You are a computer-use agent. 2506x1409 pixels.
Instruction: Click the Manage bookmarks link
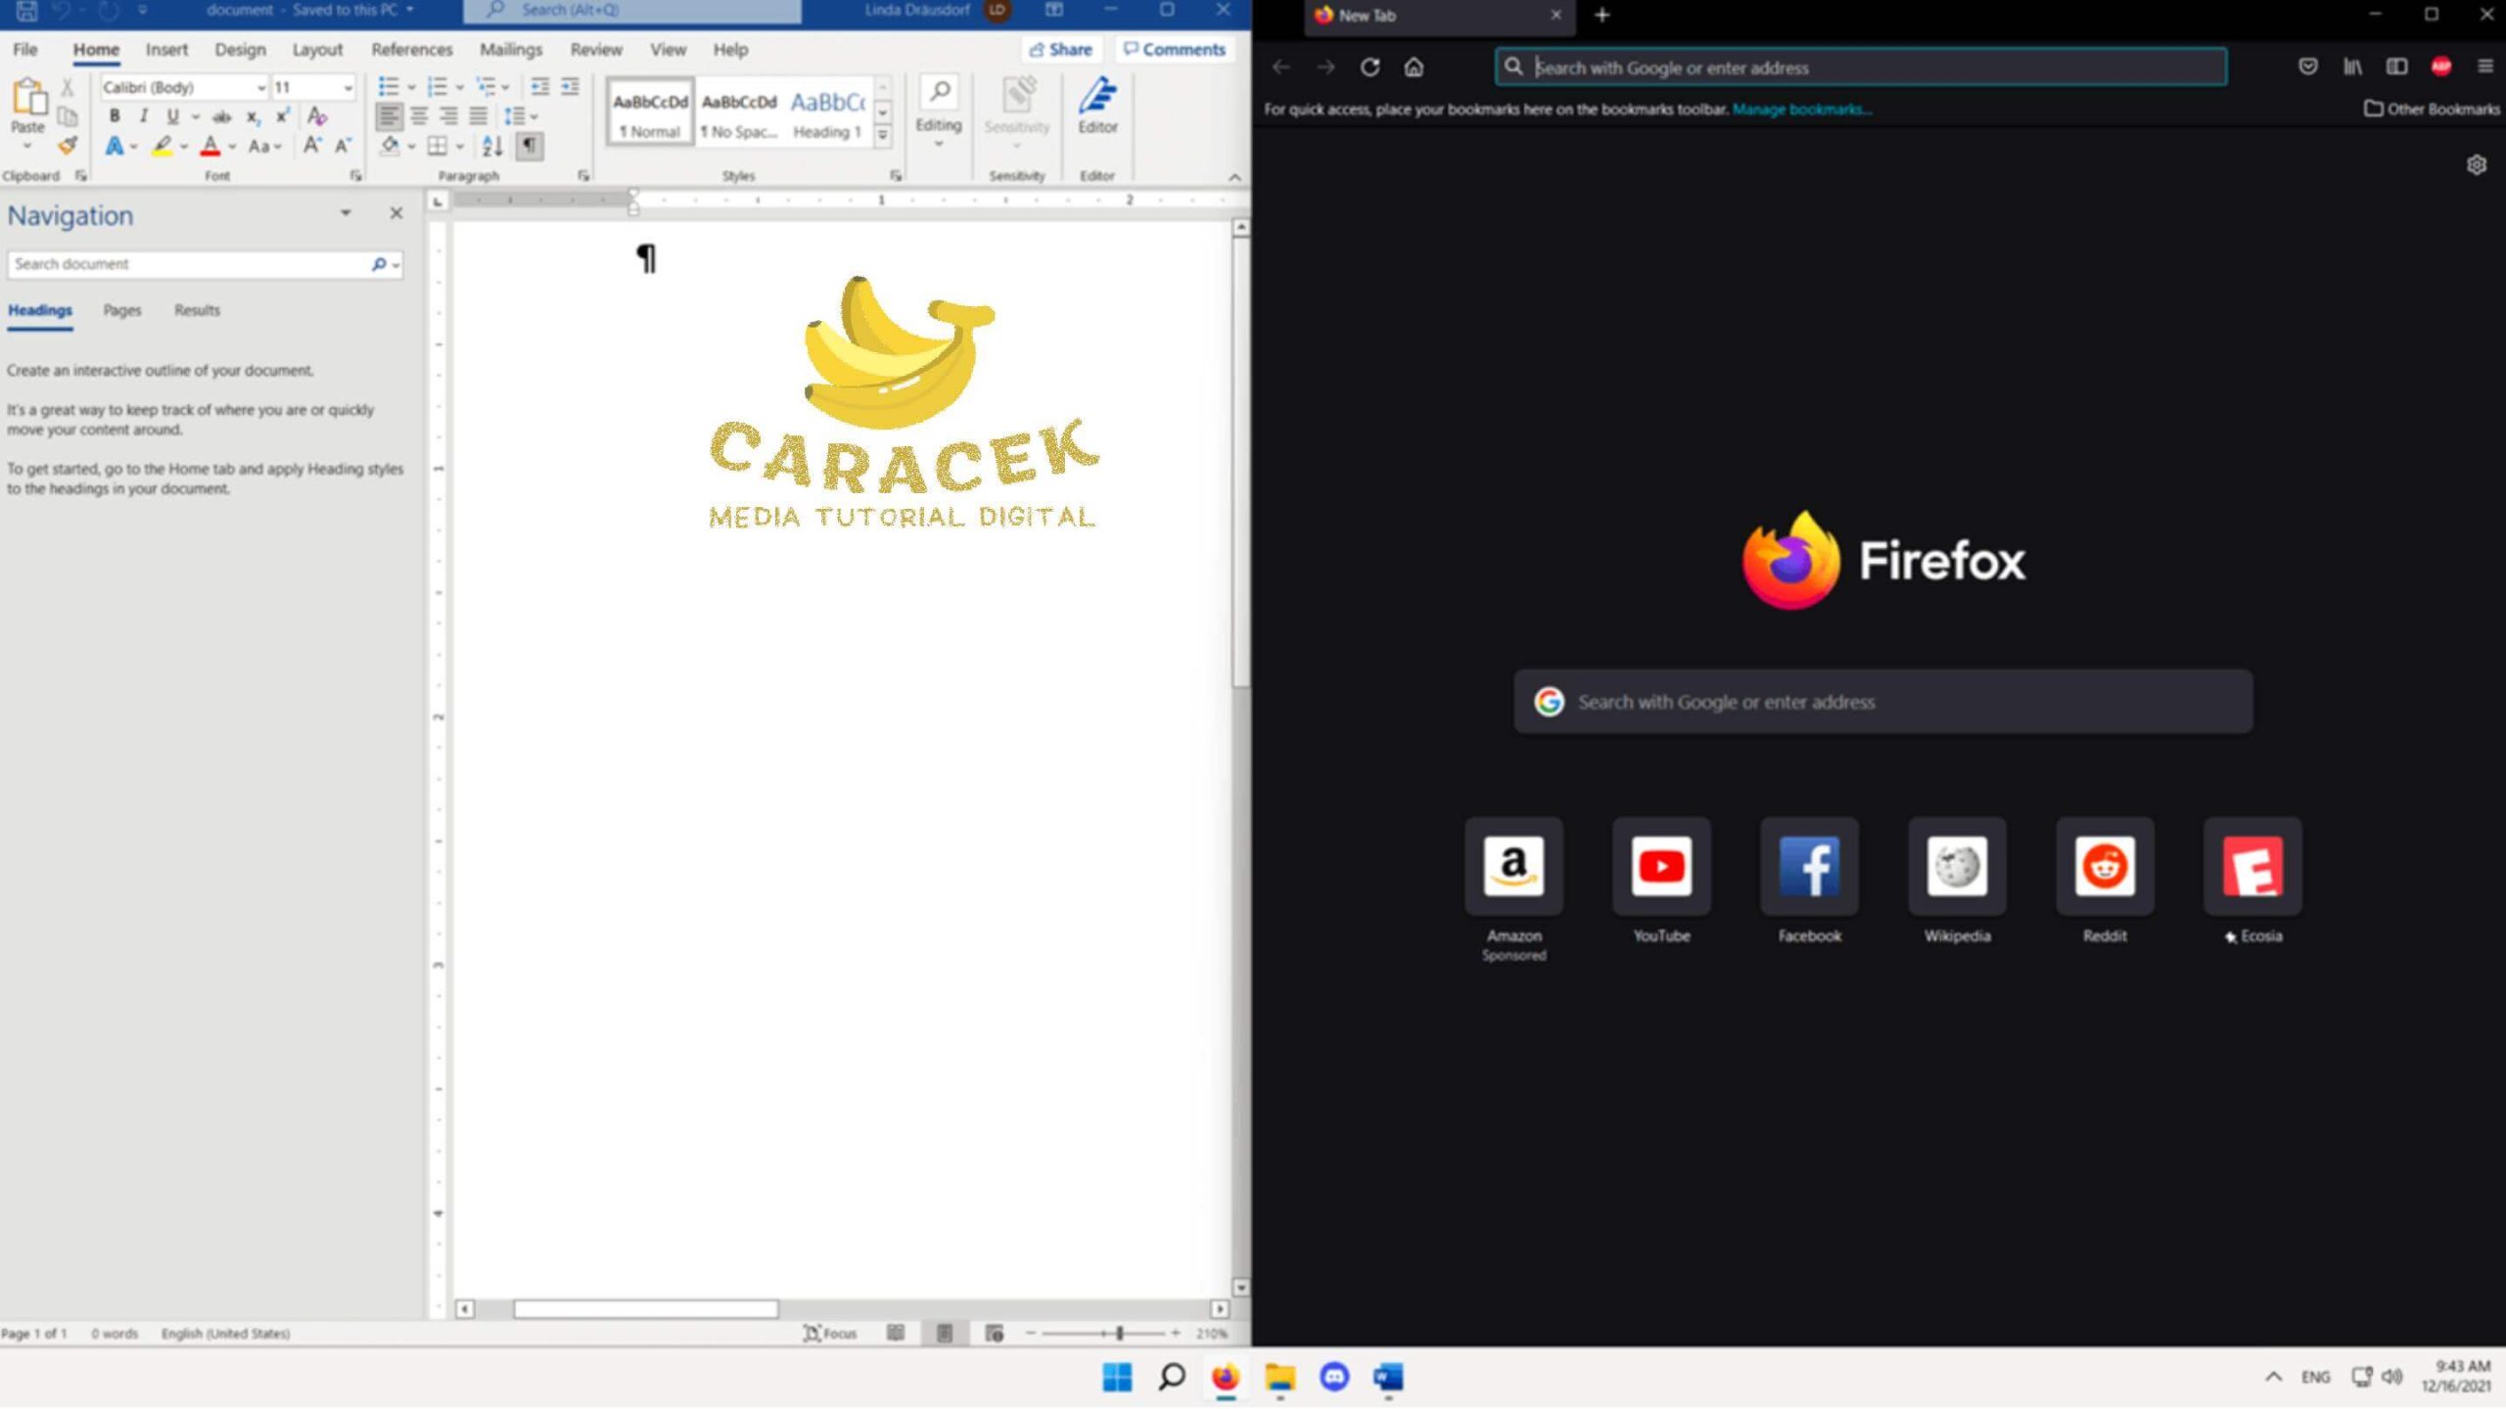[x=1801, y=110]
